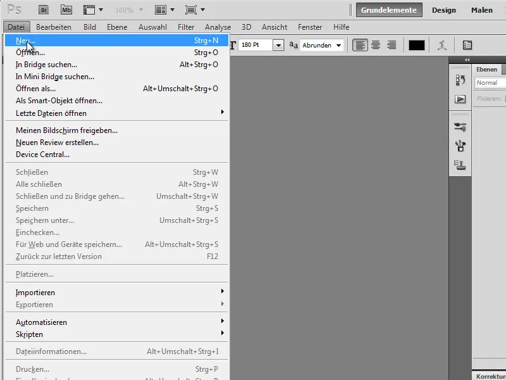Click the black text color swatch
506x380 pixels.
pos(417,45)
